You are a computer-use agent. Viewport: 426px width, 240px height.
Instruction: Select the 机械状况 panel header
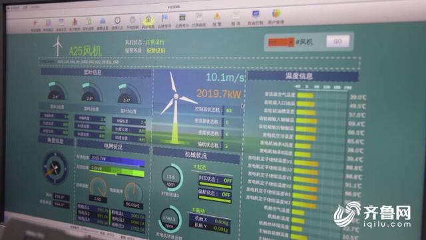tap(196, 155)
